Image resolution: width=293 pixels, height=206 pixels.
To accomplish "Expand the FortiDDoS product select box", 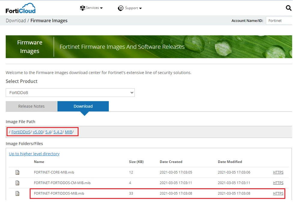I will coord(70,93).
